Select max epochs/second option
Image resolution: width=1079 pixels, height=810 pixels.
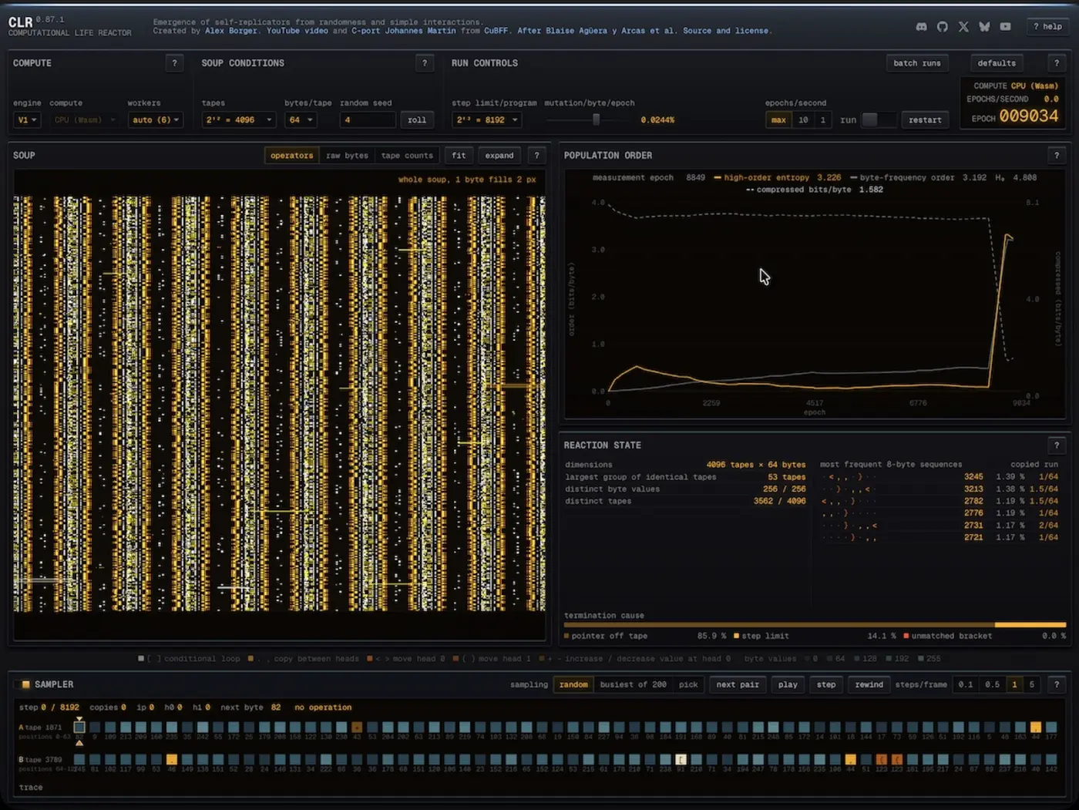click(778, 120)
